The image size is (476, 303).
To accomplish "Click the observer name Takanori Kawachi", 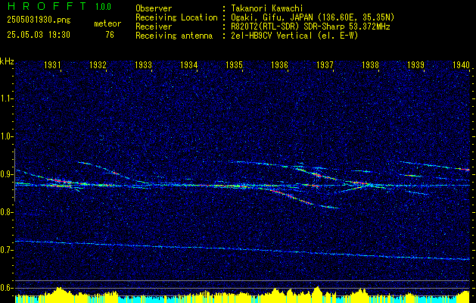I will pos(268,8).
